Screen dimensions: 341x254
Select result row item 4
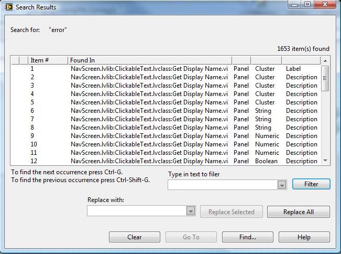(x=166, y=94)
